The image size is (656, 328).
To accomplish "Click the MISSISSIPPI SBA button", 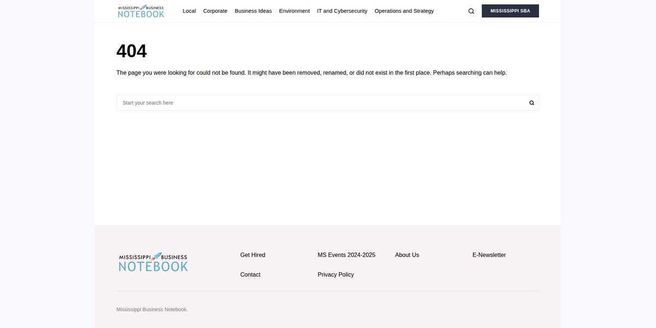I will [510, 11].
